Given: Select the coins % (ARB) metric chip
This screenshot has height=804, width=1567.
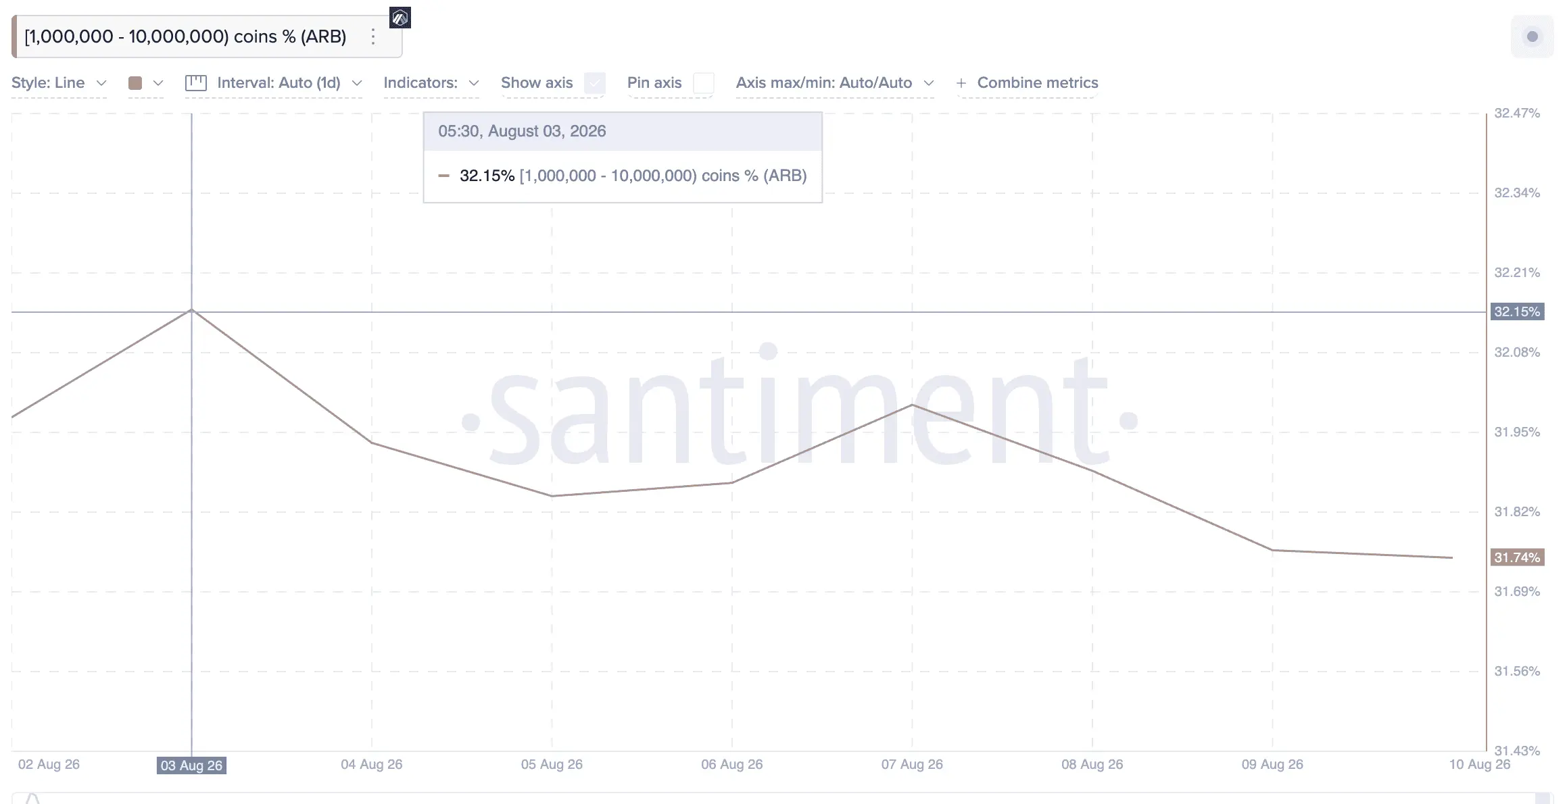Looking at the screenshot, I should (x=207, y=36).
